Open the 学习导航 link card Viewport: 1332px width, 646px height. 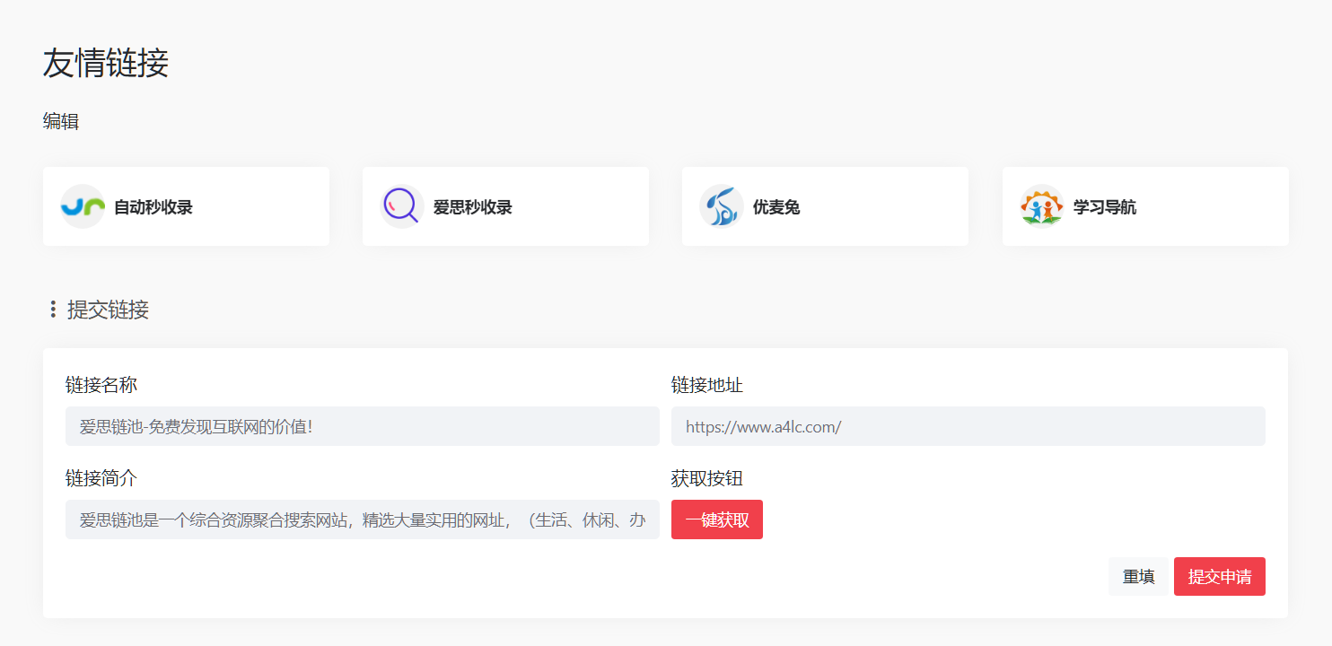pos(1144,205)
